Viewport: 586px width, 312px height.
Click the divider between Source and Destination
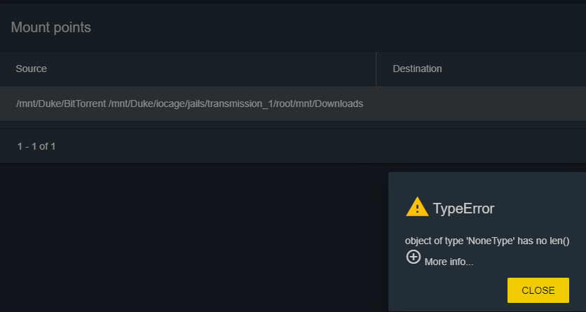(x=376, y=69)
